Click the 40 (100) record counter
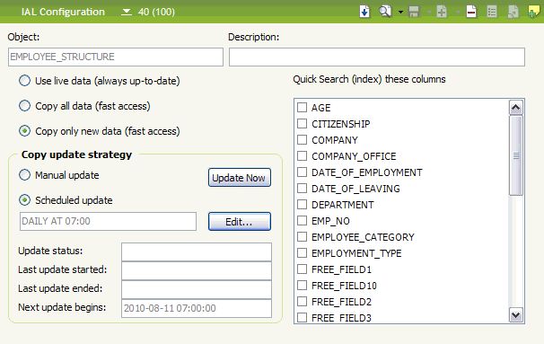Viewport: 544px width, 344px height. (x=156, y=13)
